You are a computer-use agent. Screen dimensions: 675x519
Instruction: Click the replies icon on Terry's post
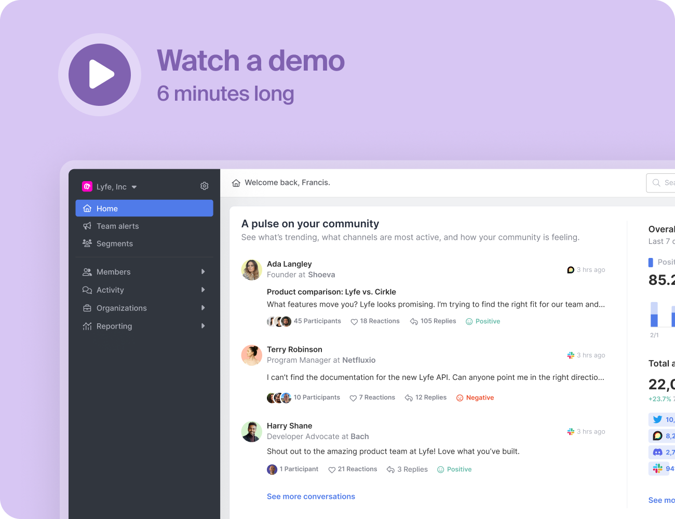409,397
